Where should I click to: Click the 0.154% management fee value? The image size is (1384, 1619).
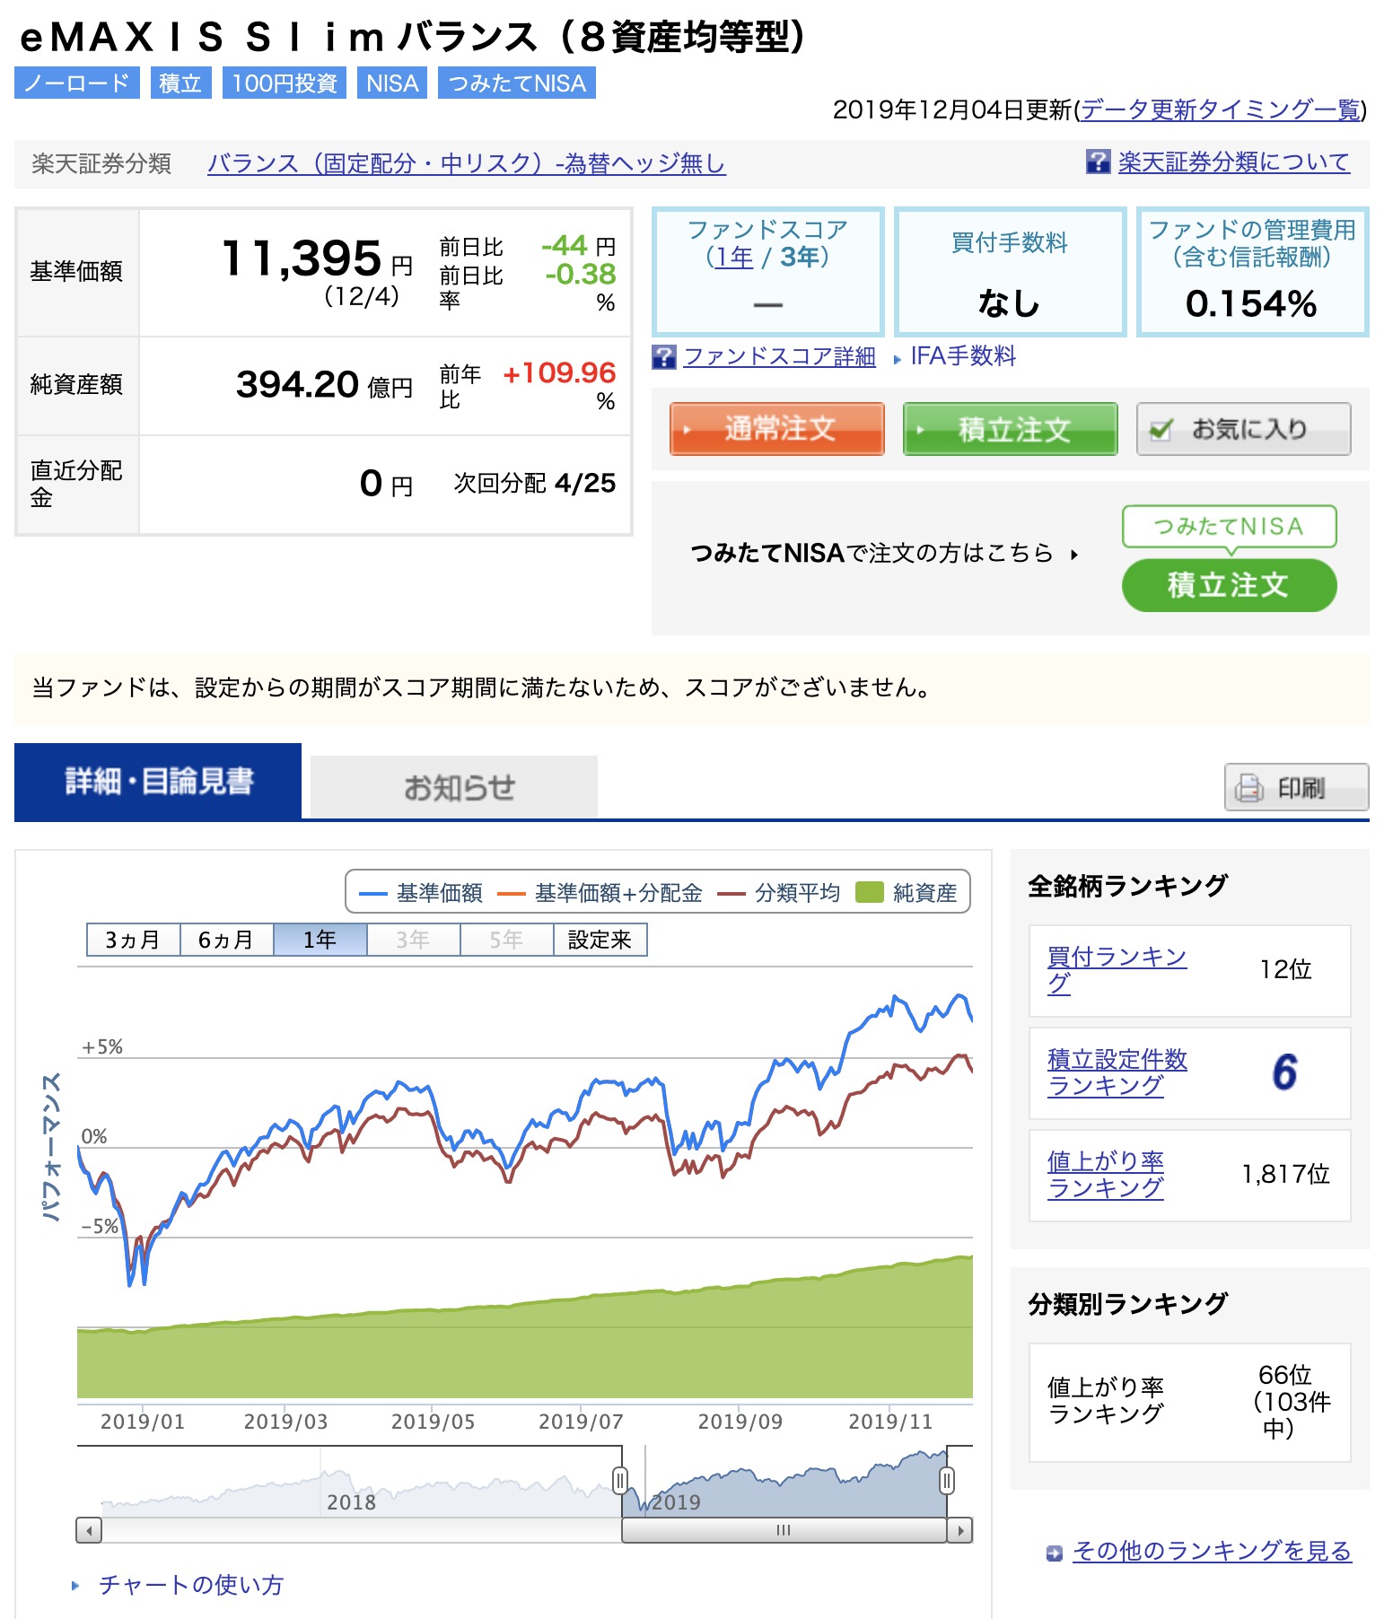coord(1252,303)
